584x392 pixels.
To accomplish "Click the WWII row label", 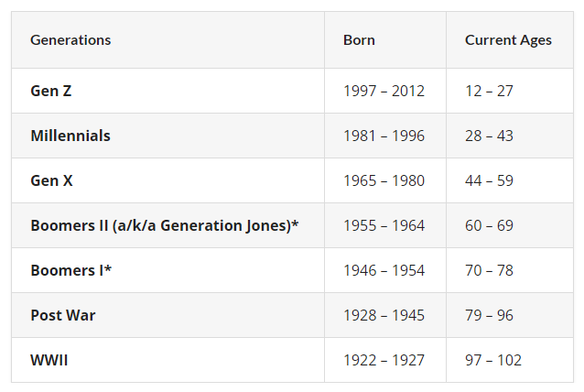I will (49, 360).
